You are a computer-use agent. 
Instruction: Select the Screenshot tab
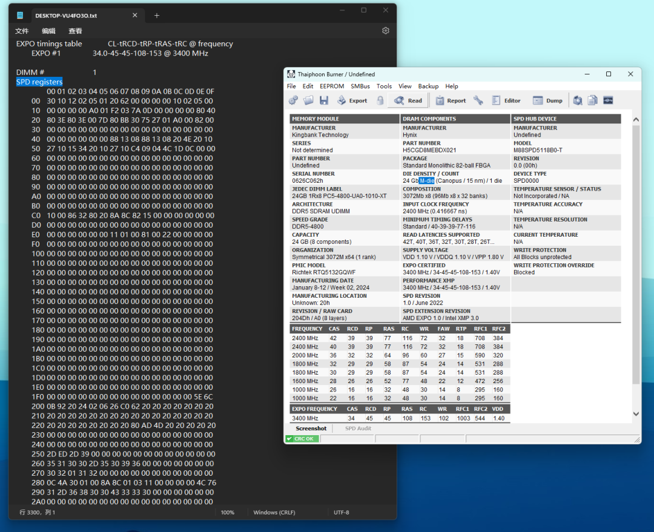(x=311, y=429)
